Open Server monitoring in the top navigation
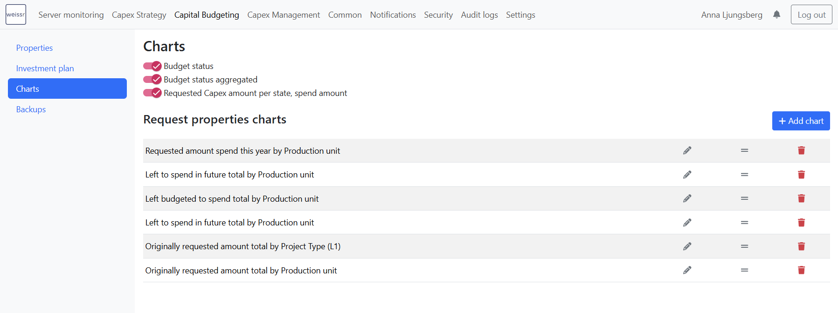838x313 pixels. 71,15
